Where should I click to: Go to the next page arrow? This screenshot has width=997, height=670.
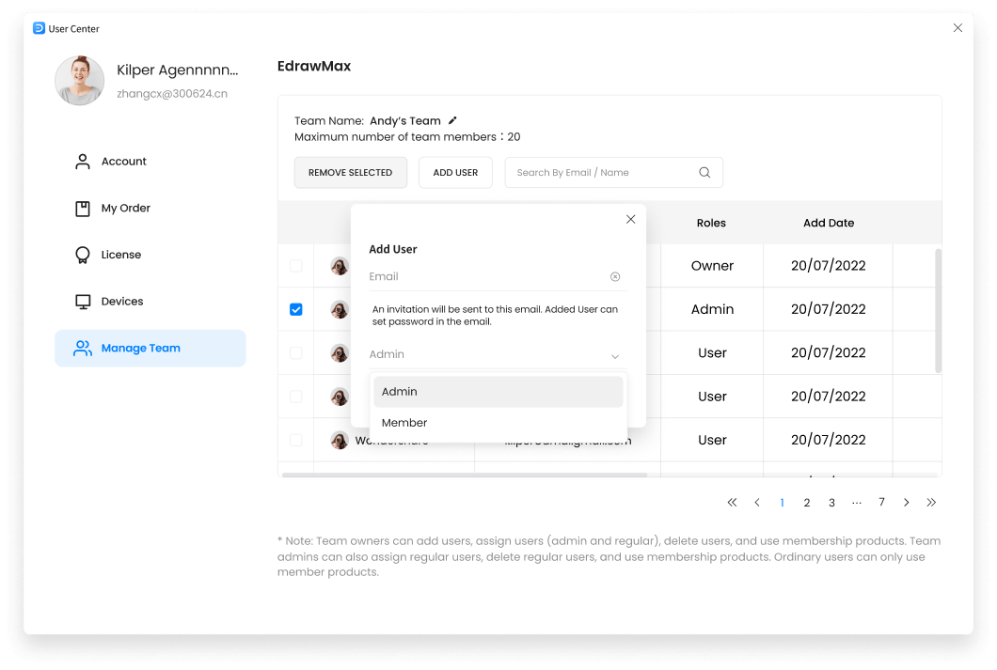pyautogui.click(x=906, y=503)
